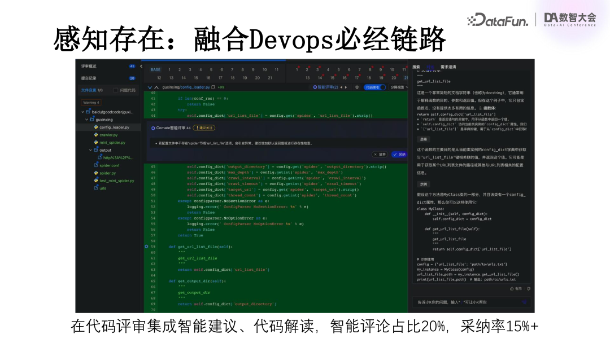Open the 分隔视图 view dropdown
Screen dimensions: 610x343
(x=399, y=87)
